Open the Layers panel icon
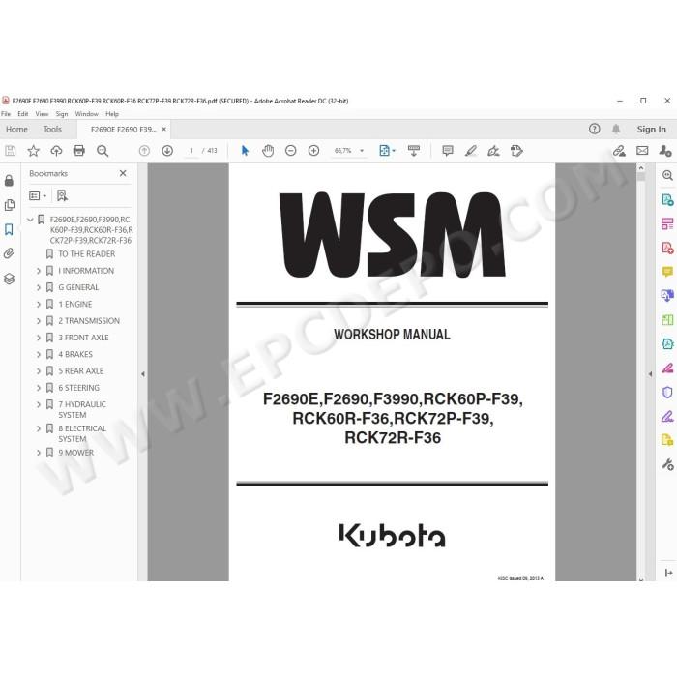The width and height of the screenshot is (677, 677). click(9, 279)
